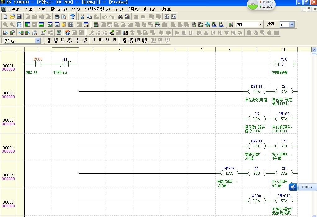The width and height of the screenshot is (317, 217).
Task: Click the vertical scrollbar up arrow
Action: click(x=314, y=50)
